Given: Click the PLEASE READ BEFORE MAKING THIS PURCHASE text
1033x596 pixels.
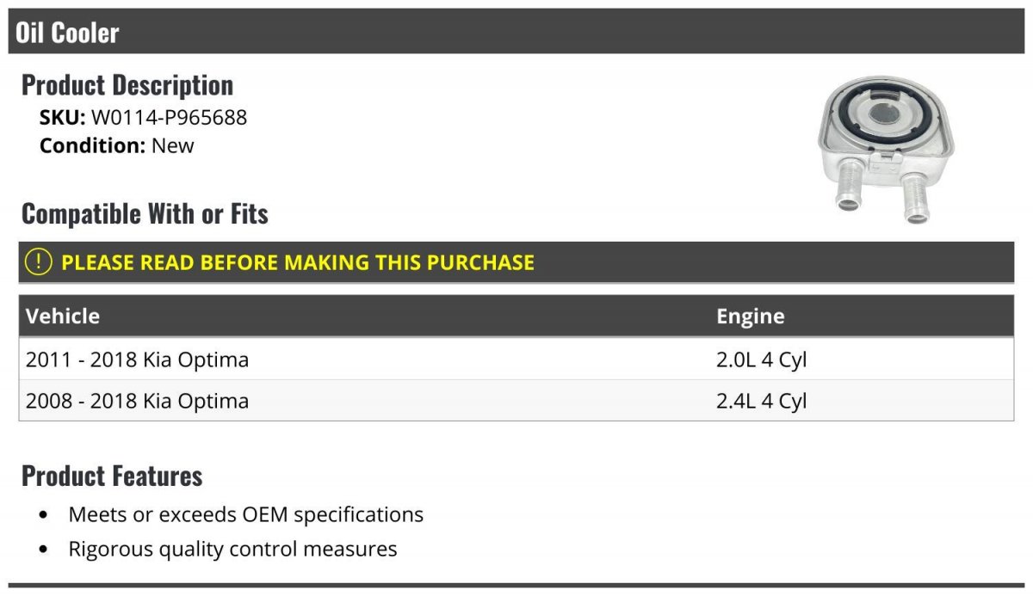Looking at the screenshot, I should coord(298,262).
